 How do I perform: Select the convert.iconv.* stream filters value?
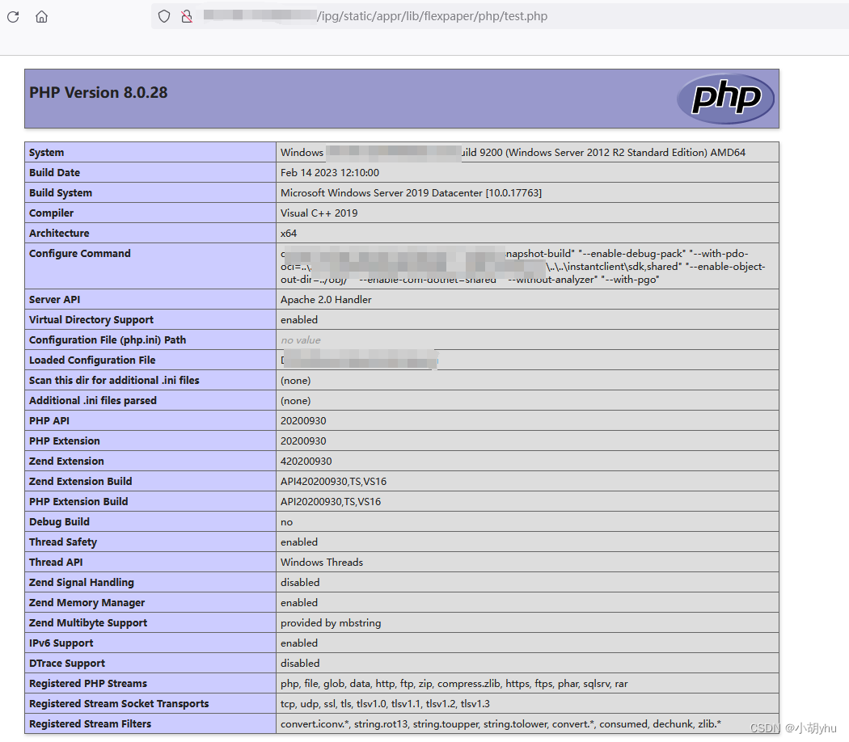coord(501,723)
